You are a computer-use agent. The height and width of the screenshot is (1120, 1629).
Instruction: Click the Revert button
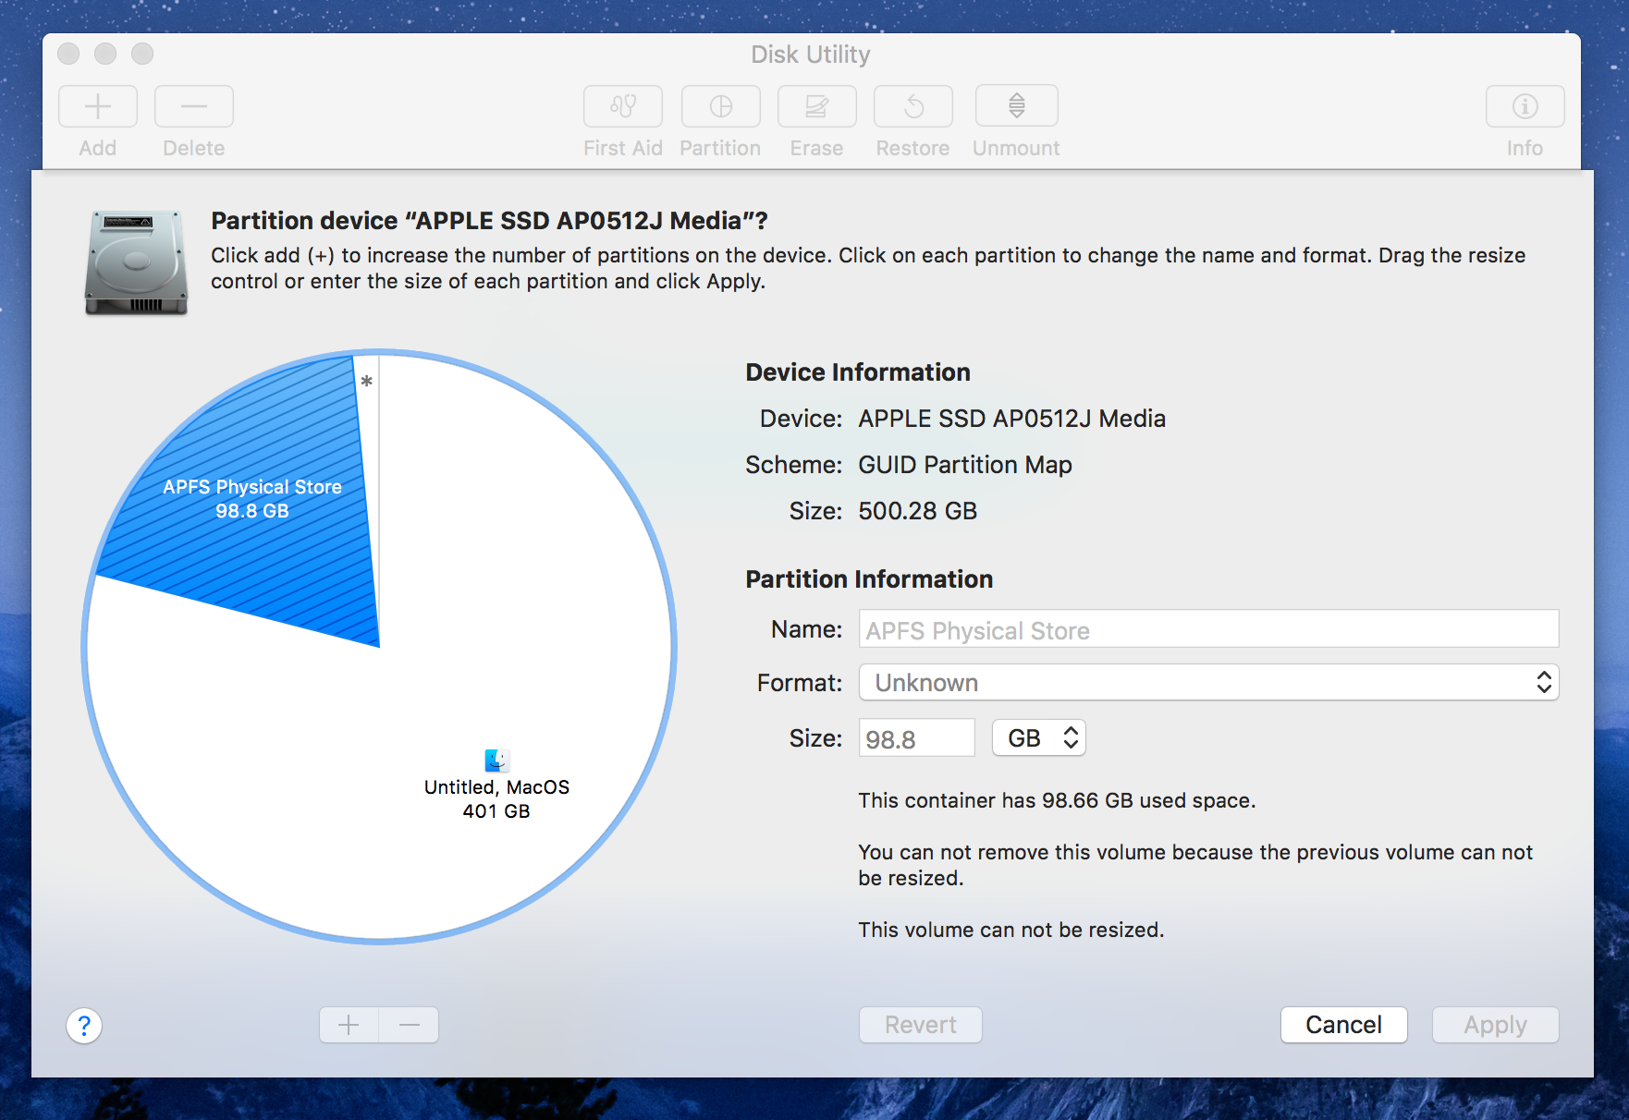[x=921, y=1025]
